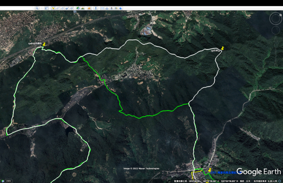Toggle the sidebar panel visibility

click(x=46, y=8)
